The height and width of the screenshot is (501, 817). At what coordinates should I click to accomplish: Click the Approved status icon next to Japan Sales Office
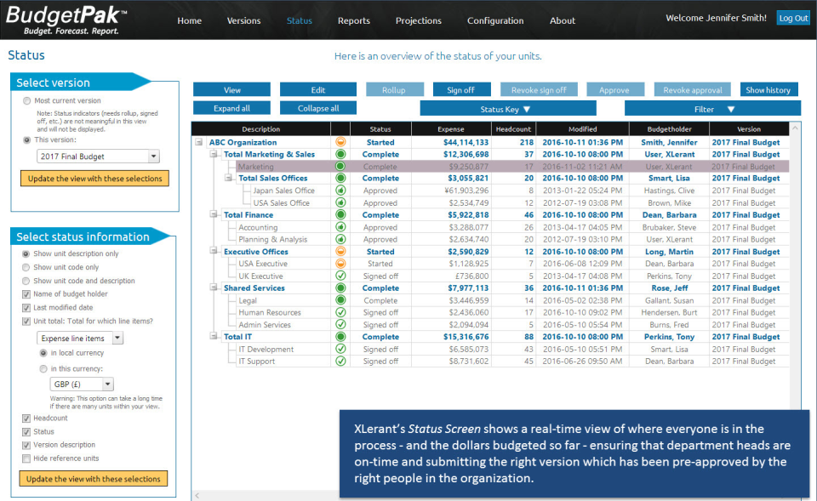341,191
